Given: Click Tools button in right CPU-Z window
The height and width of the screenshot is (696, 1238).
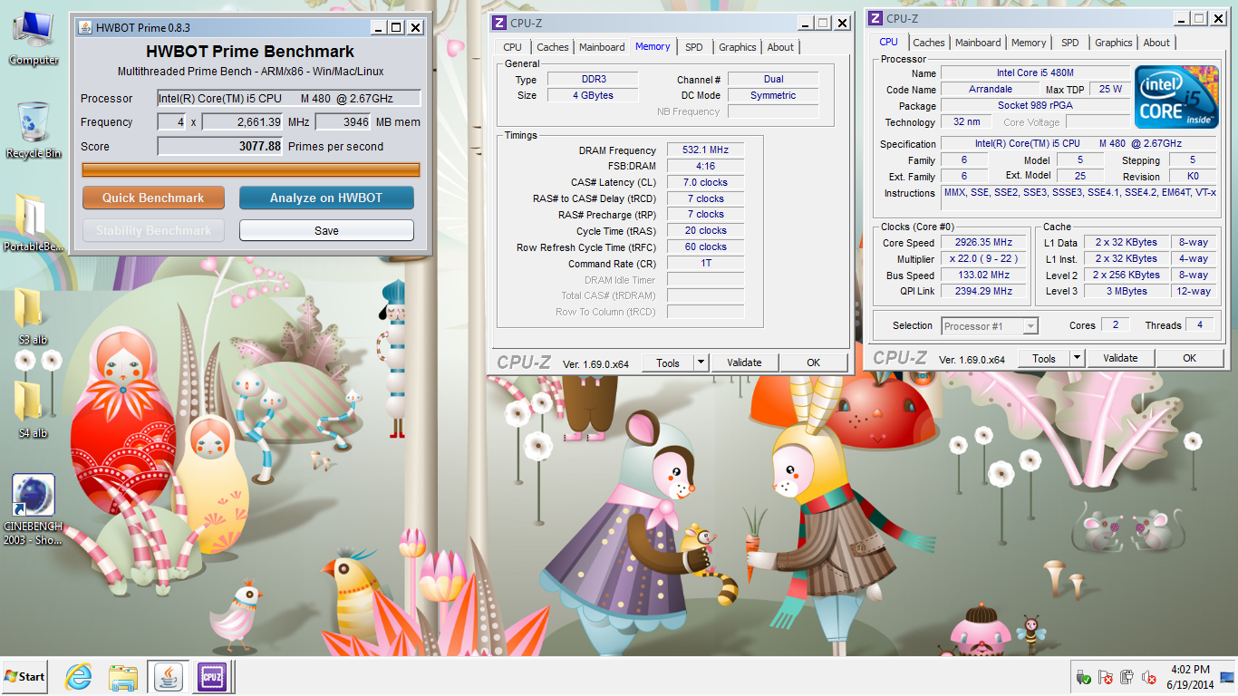Looking at the screenshot, I should click(1044, 358).
